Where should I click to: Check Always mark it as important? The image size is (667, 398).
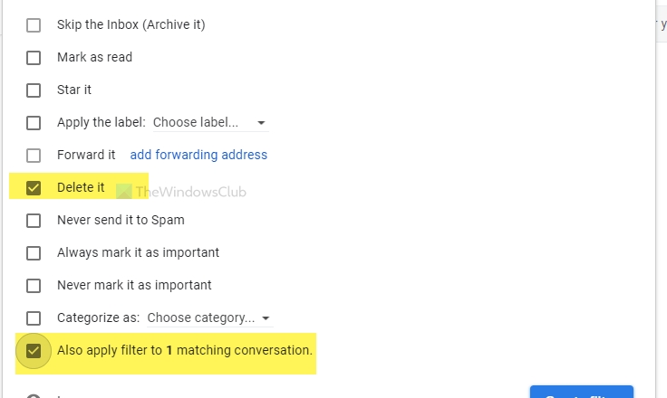tap(34, 252)
